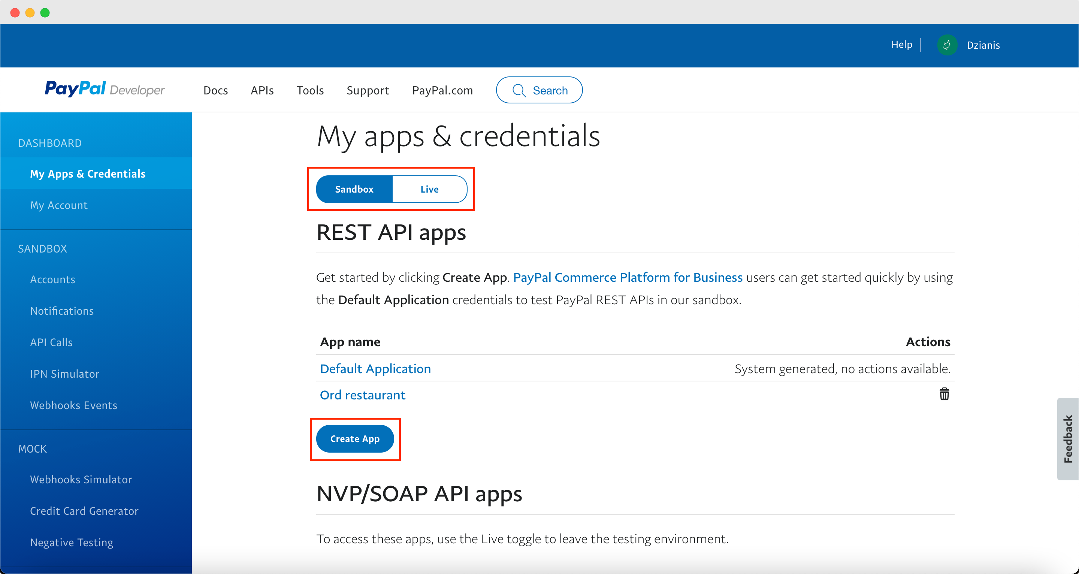Click the PayPal Developer logo
Viewport: 1079px width, 574px height.
click(105, 89)
